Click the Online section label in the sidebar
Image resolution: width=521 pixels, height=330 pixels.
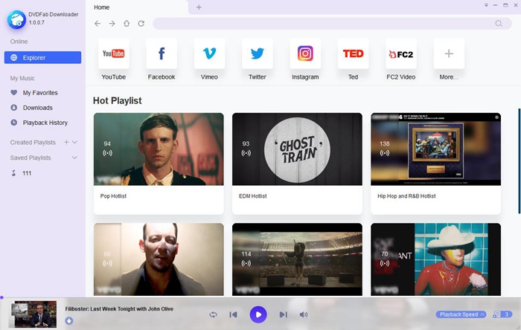[x=19, y=42]
